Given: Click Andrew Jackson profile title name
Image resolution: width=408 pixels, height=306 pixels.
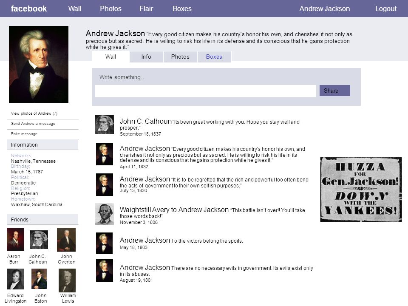Looking at the screenshot, I should coord(115,33).
